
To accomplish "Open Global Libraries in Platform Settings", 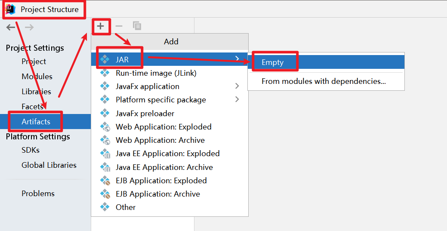I will tap(49, 165).
